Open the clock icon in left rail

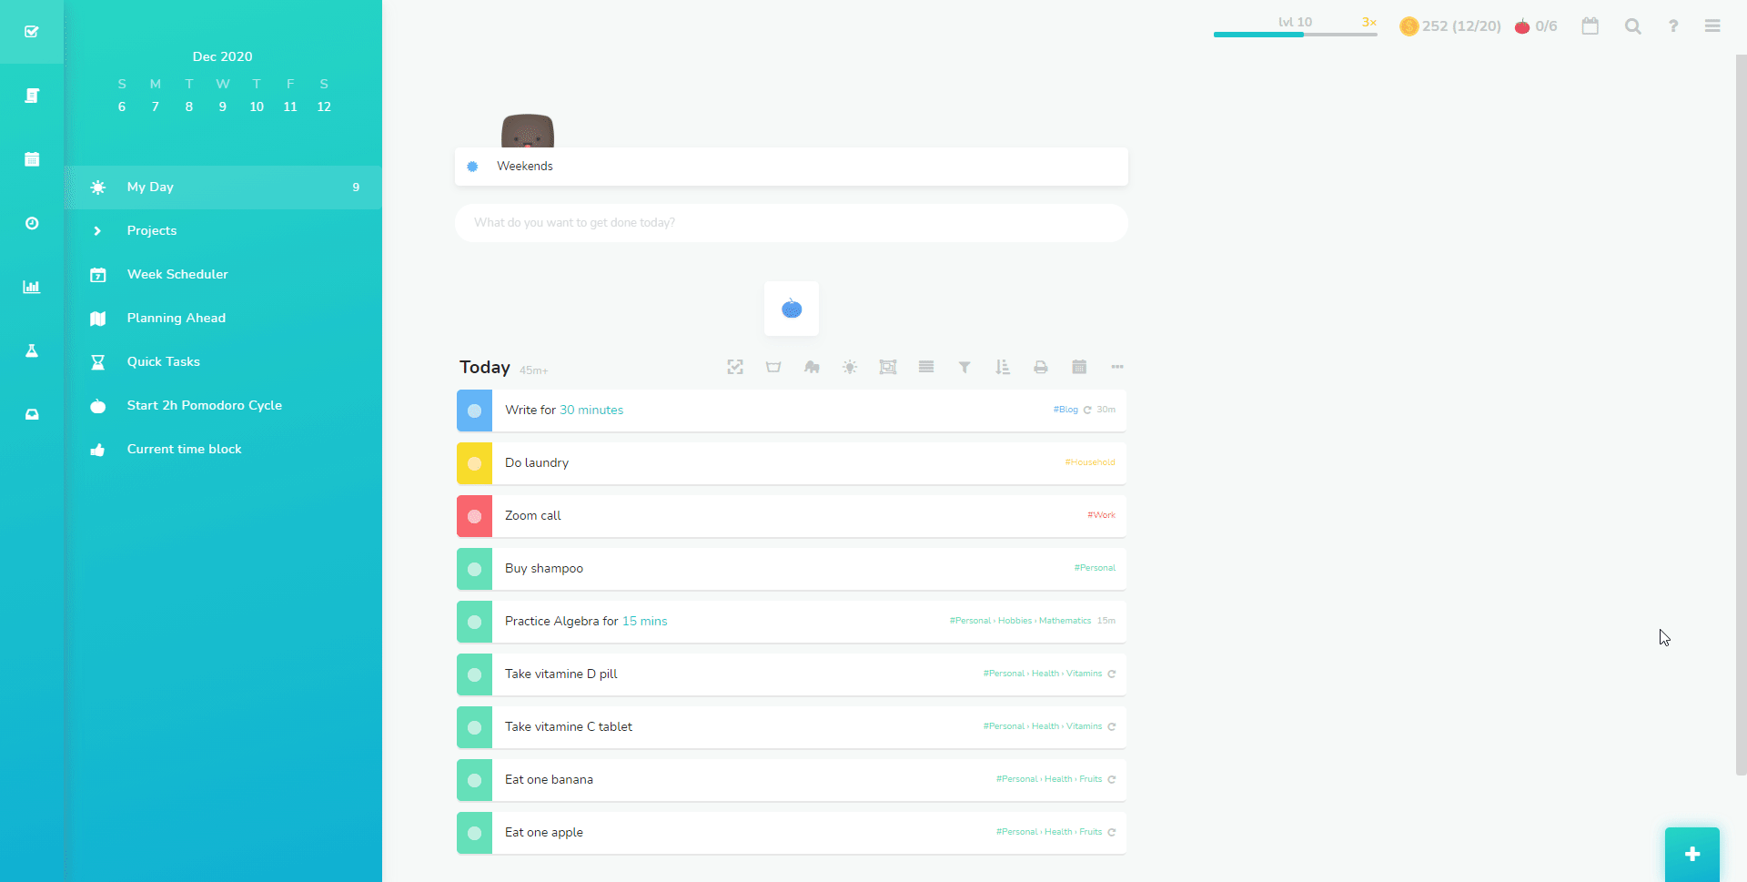tap(32, 223)
